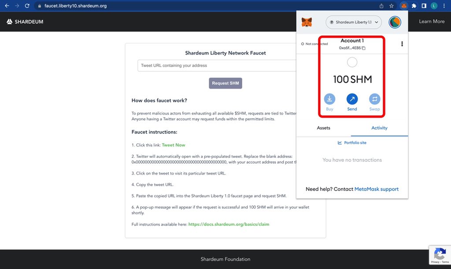Image resolution: width=451 pixels, height=269 pixels.
Task: Open the extensions puzzle icon
Action: coord(414,6)
